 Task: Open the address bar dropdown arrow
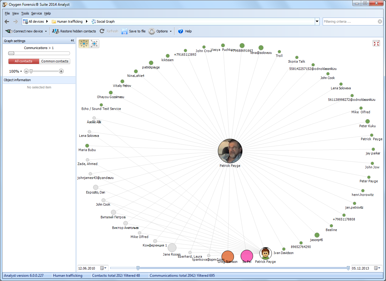[317, 21]
